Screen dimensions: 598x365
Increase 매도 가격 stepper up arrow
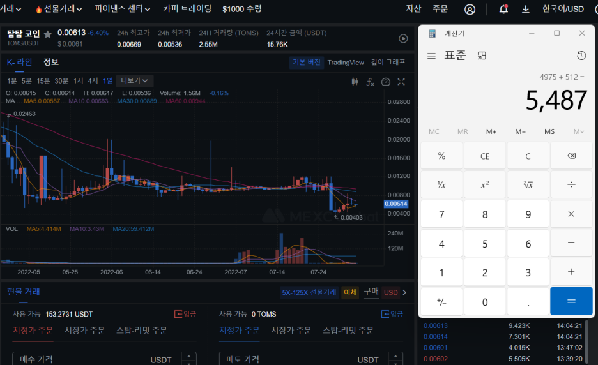point(395,357)
